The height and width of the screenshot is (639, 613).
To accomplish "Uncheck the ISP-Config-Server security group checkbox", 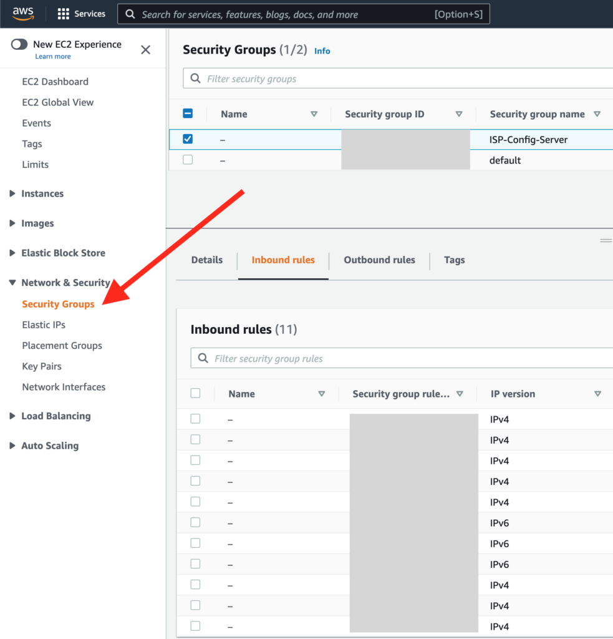I will pos(188,139).
